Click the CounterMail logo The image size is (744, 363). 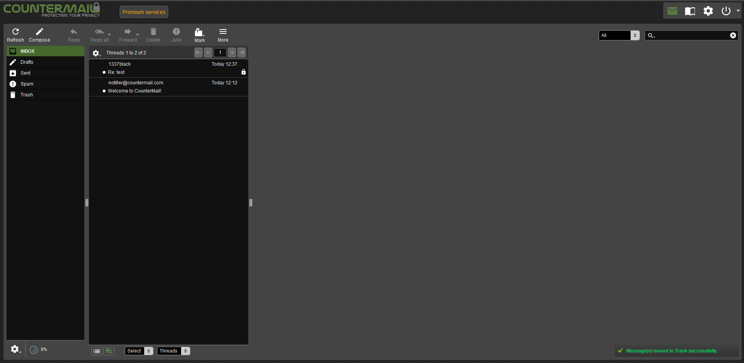click(52, 10)
